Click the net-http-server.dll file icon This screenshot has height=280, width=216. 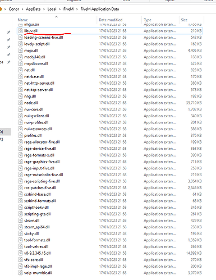pyautogui.click(x=21, y=83)
